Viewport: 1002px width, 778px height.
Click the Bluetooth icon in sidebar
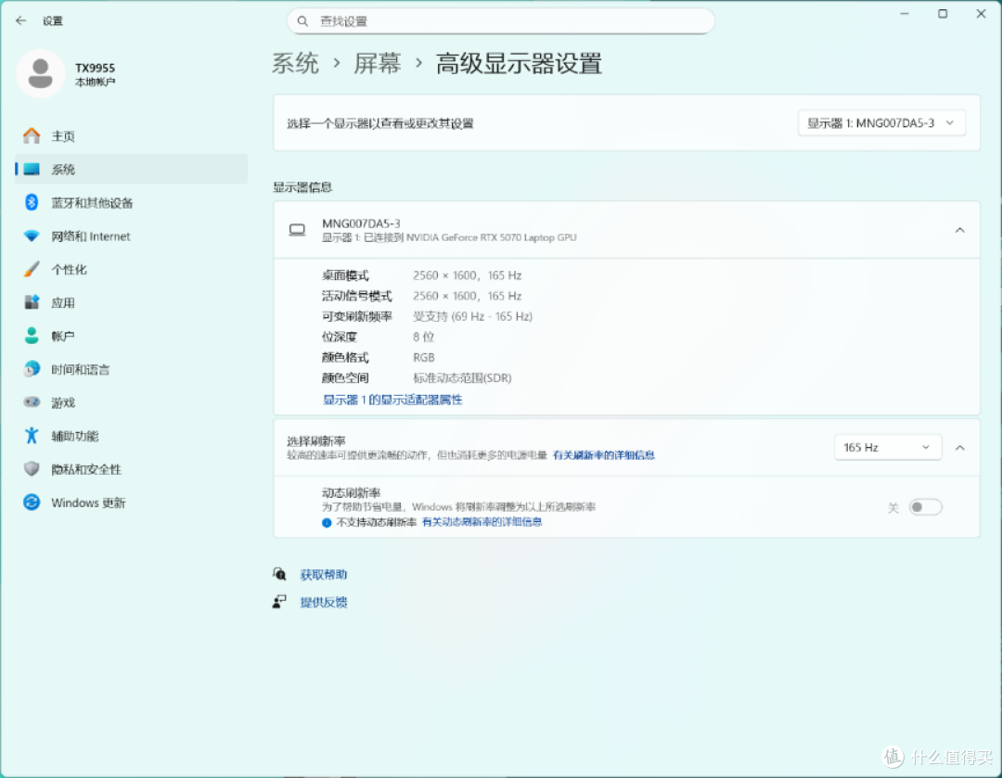32,202
